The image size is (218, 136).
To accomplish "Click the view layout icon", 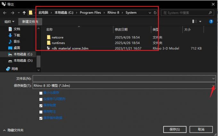I will pyautogui.click(x=194, y=21).
